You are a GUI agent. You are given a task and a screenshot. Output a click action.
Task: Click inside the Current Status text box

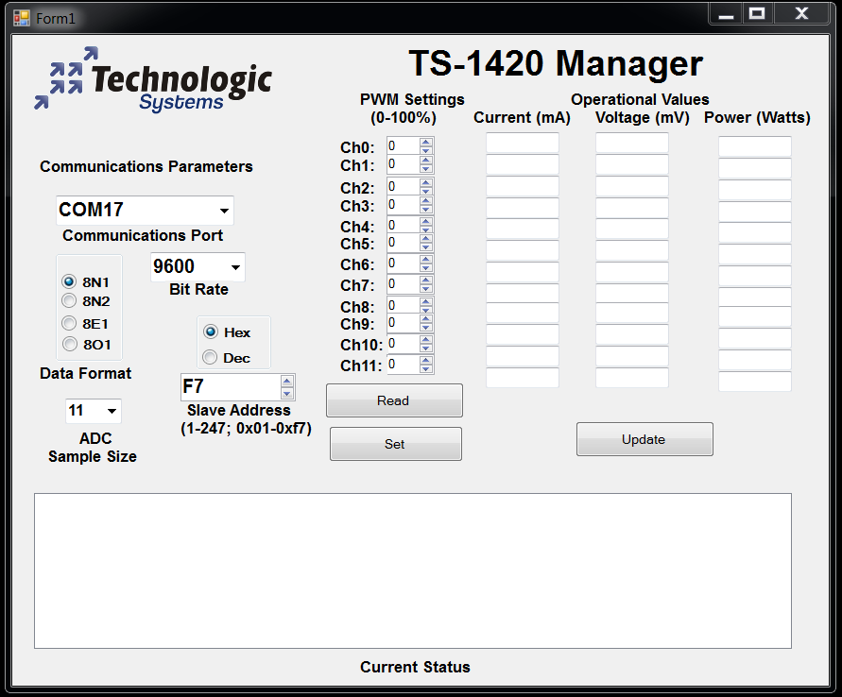(x=413, y=570)
